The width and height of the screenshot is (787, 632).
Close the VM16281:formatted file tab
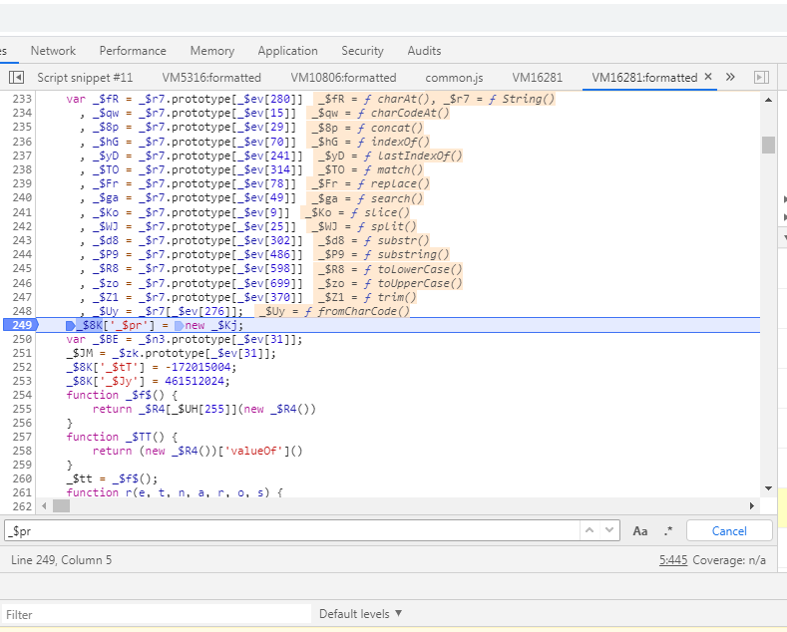708,77
